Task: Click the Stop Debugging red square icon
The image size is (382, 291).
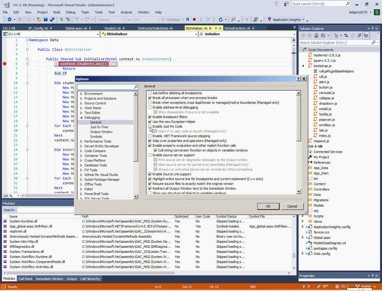Action: click(x=194, y=20)
